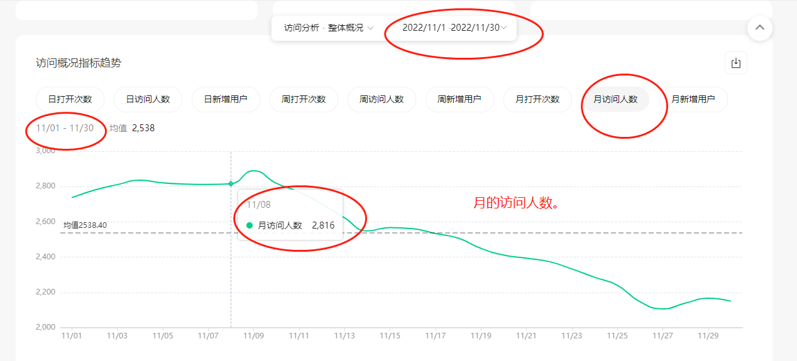The width and height of the screenshot is (797, 361).
Task: Select the 月打开次数 metric
Action: (x=537, y=99)
